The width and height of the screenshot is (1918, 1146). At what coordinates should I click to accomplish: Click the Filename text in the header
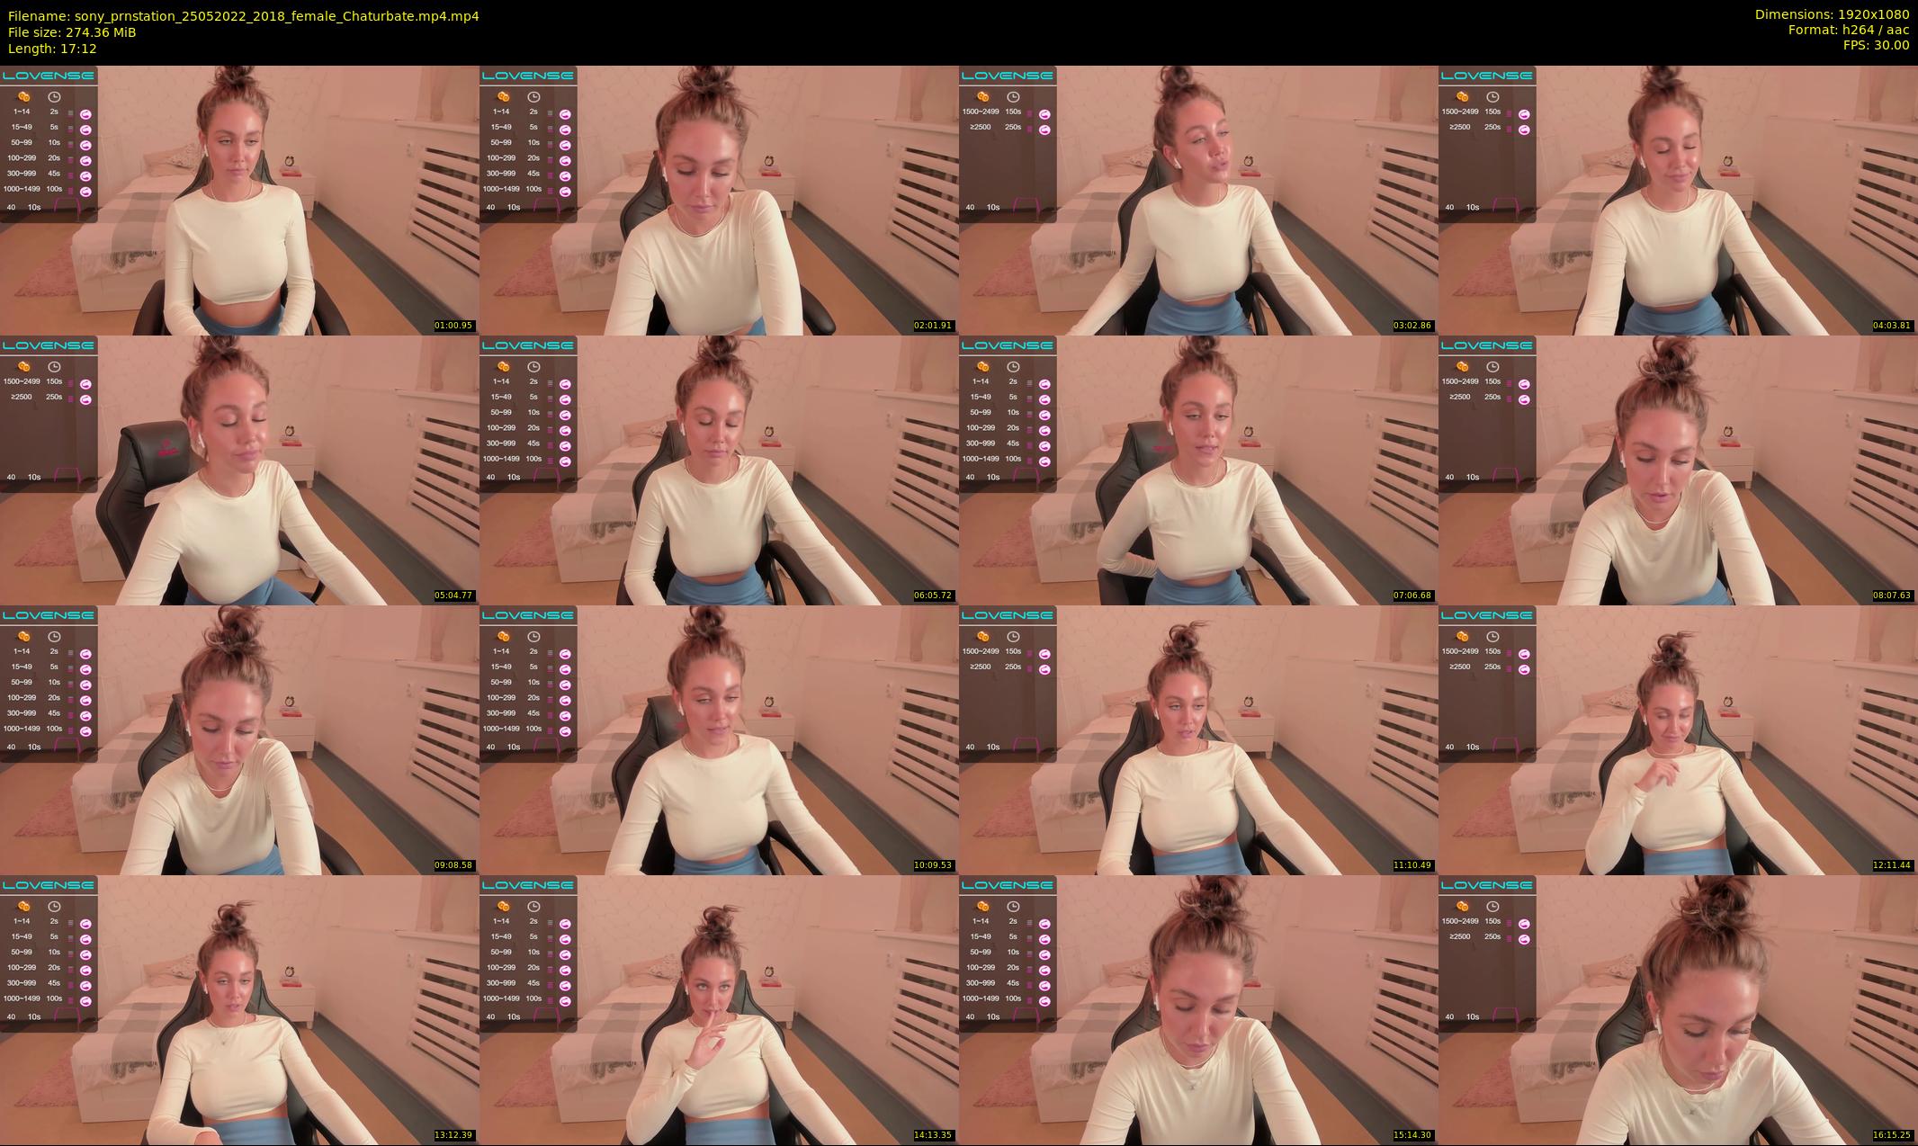point(243,15)
